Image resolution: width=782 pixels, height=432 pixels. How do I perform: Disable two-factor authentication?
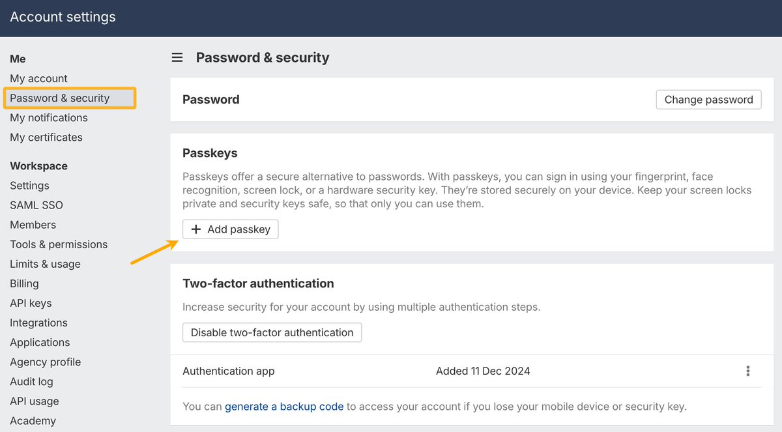pos(272,332)
